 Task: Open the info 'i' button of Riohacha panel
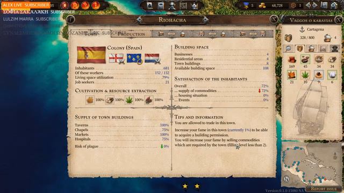pos(70,19)
